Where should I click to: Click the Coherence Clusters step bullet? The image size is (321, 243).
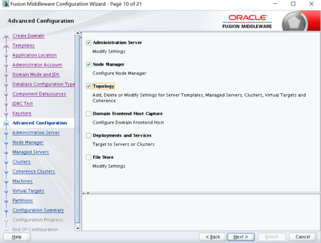coord(6,171)
